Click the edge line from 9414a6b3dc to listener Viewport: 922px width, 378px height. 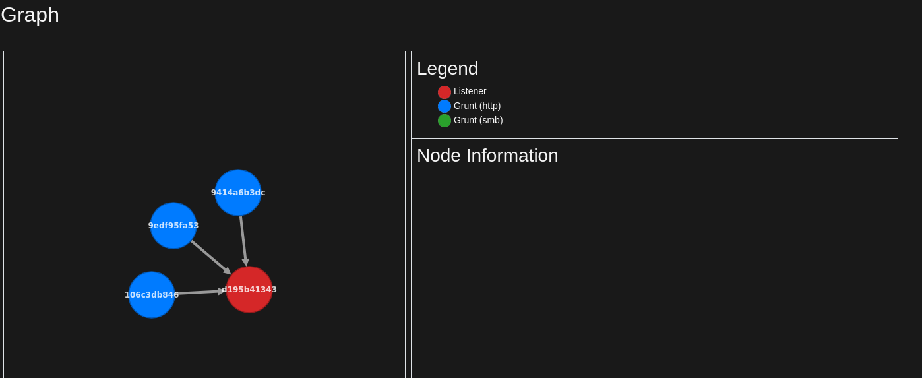[x=243, y=237]
